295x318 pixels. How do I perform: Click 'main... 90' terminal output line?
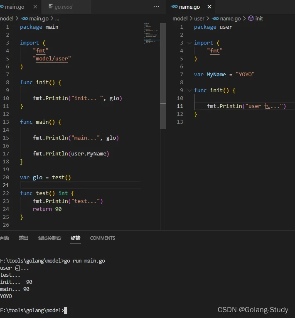point(15,289)
